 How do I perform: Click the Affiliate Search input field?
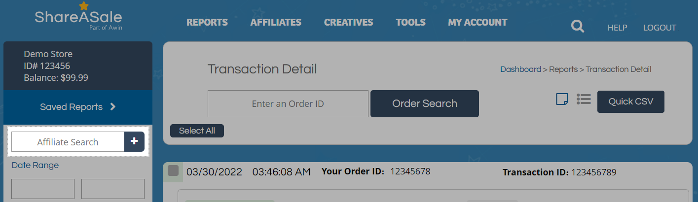tap(68, 142)
